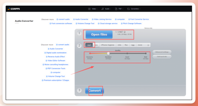Click the sidebar 'Audio Converter' link
This screenshot has width=198, height=106.
pyautogui.click(x=55, y=49)
